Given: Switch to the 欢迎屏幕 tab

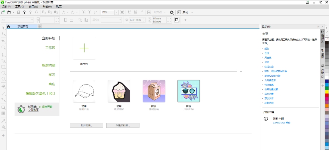Looking at the screenshot, I should [23, 27].
